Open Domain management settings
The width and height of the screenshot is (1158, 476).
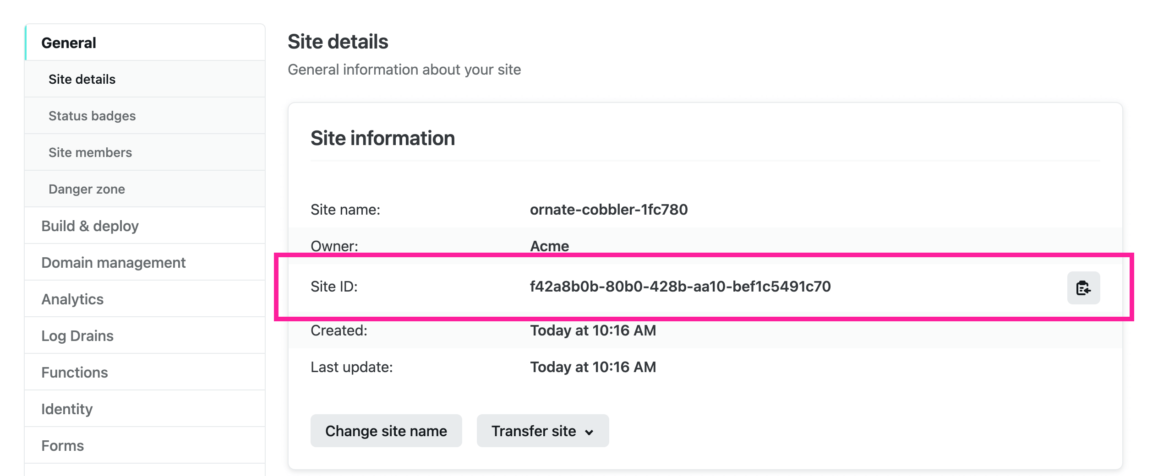[x=113, y=262]
